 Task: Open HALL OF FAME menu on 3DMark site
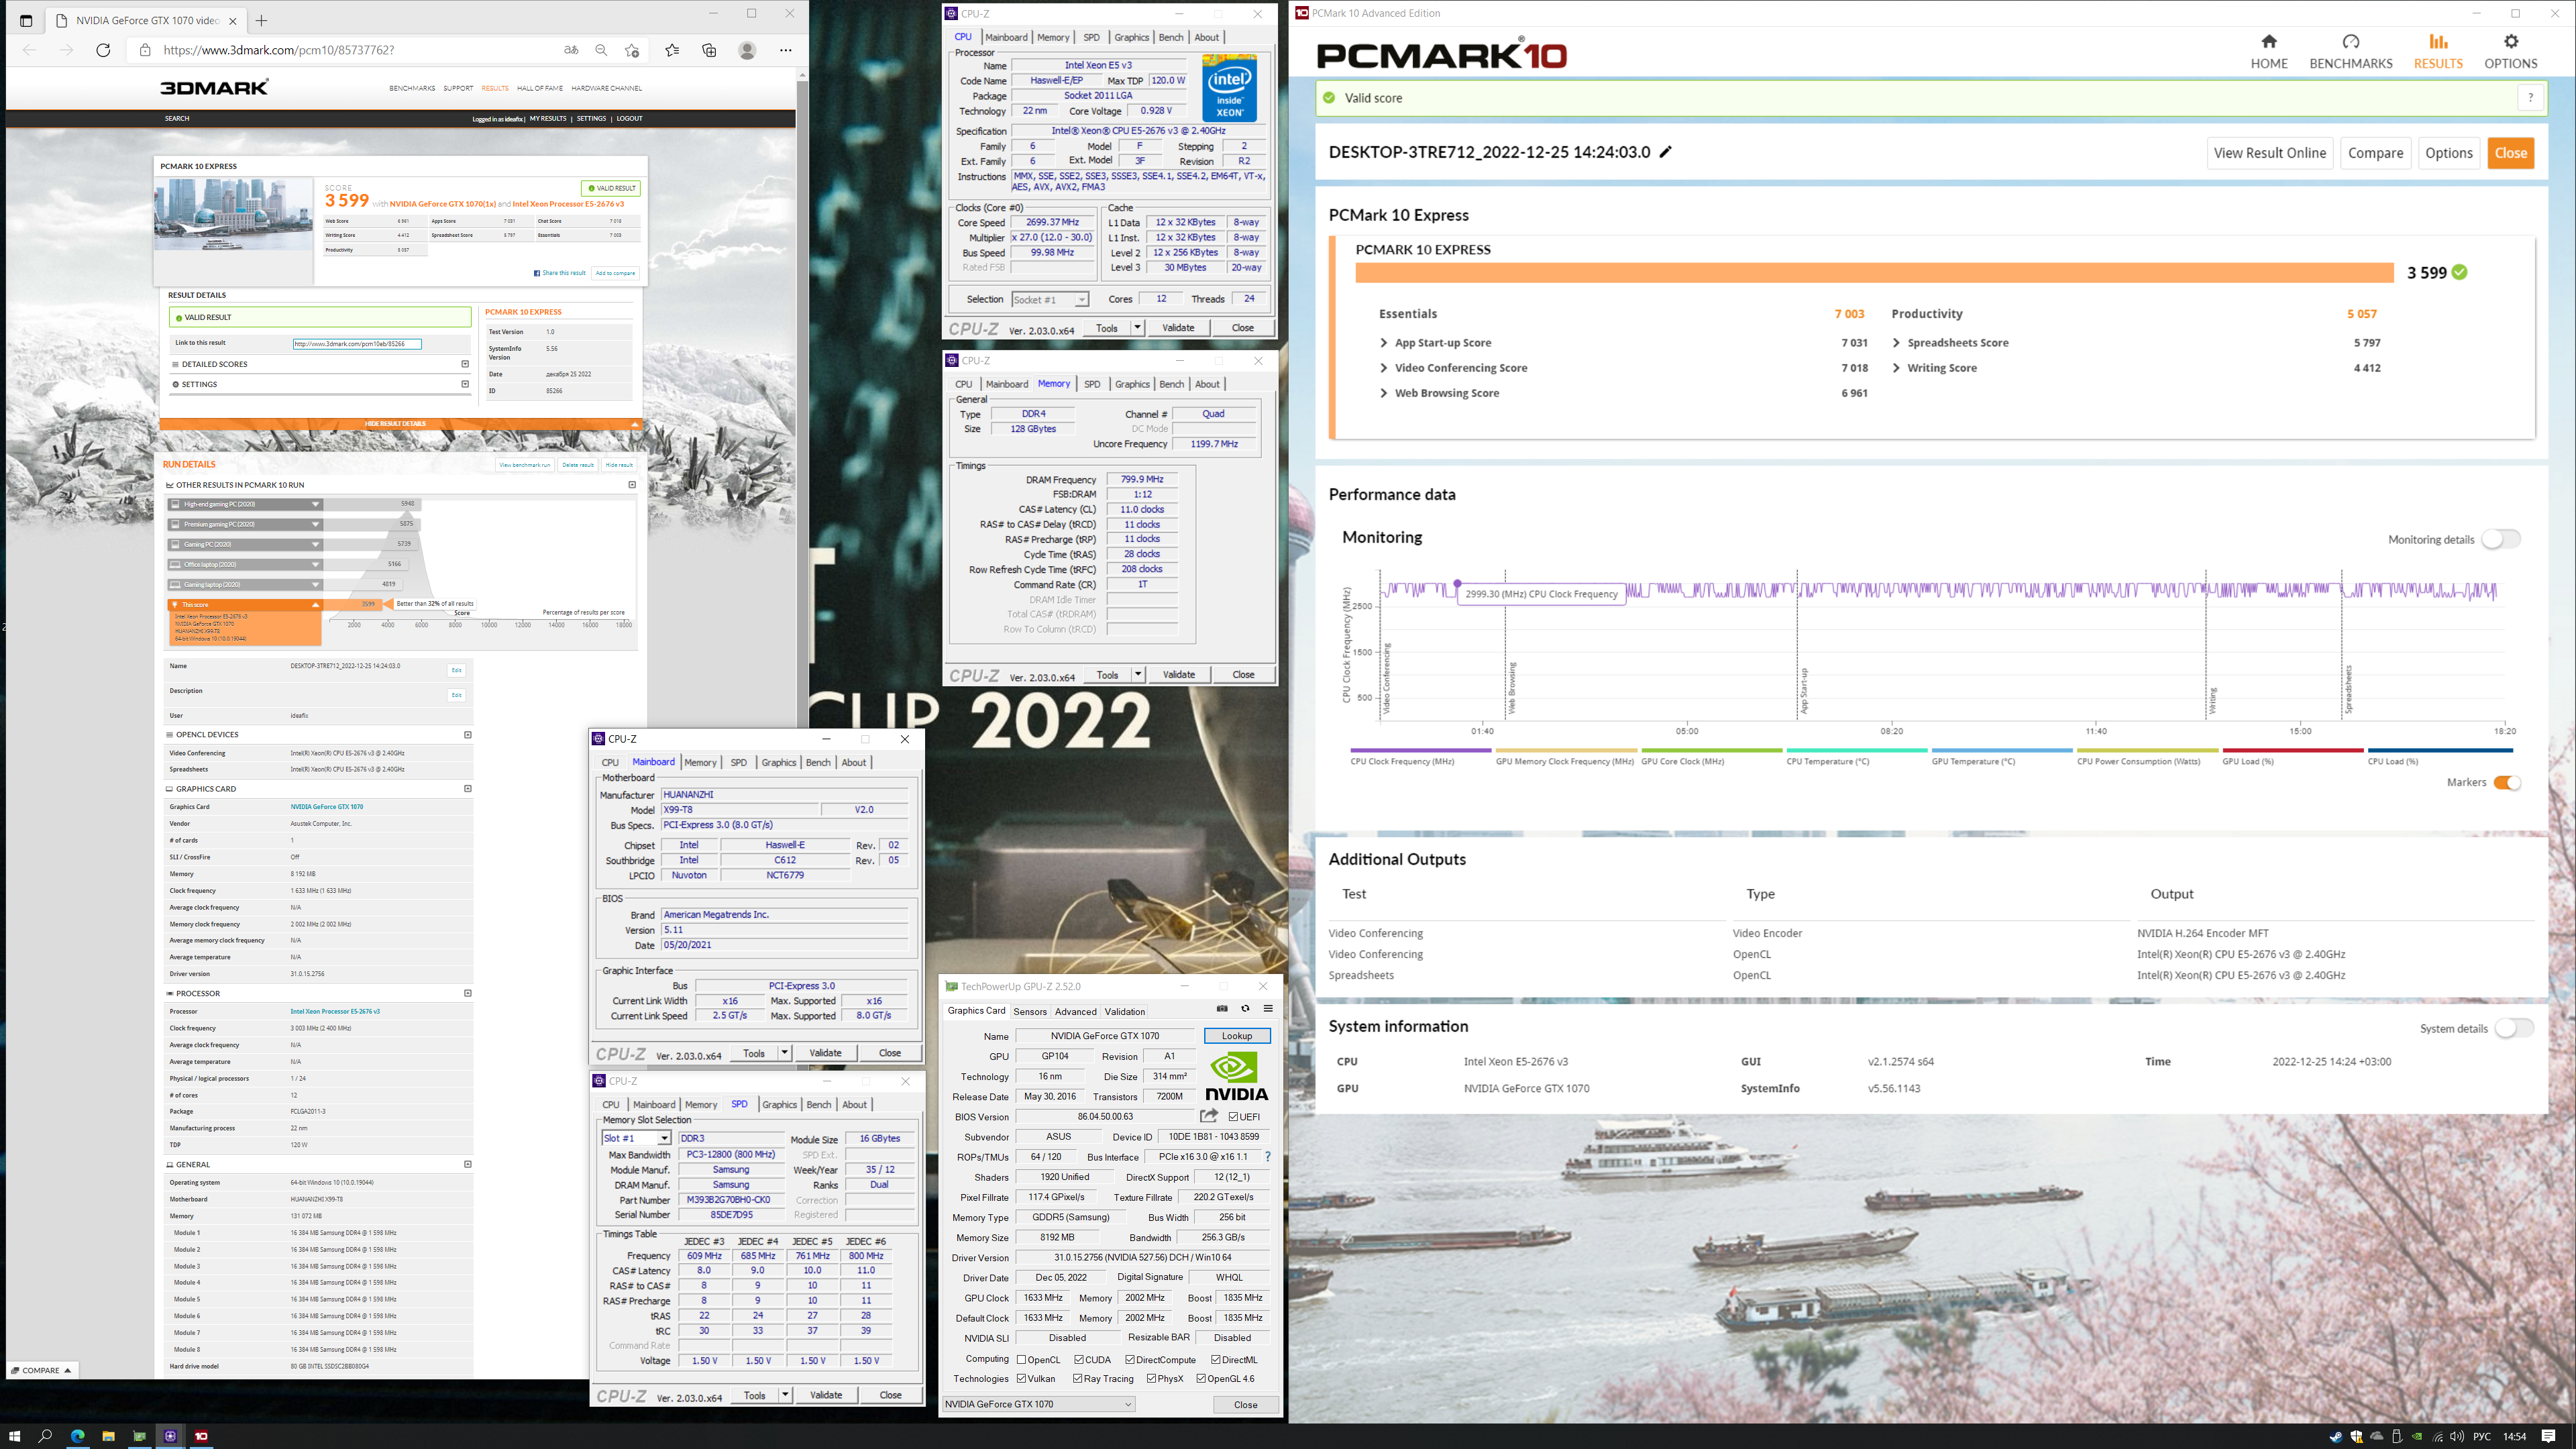[540, 88]
